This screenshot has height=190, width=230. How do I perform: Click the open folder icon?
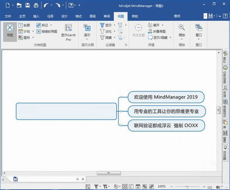tap(19, 5)
